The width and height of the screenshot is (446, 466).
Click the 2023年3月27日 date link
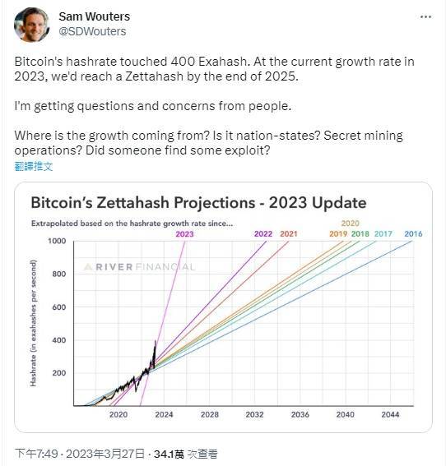pos(105,454)
